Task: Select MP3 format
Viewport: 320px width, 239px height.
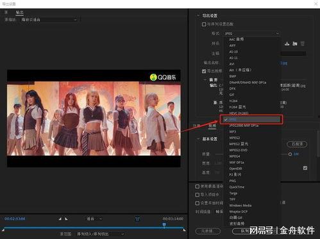Action: pyautogui.click(x=233, y=132)
